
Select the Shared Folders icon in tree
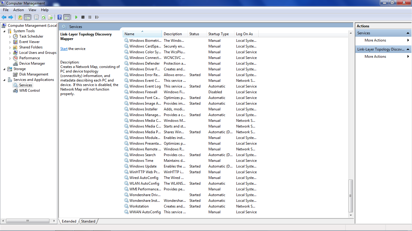(15, 47)
